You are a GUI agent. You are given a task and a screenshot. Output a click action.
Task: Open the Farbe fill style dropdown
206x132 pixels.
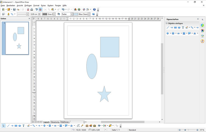(x=72, y=14)
